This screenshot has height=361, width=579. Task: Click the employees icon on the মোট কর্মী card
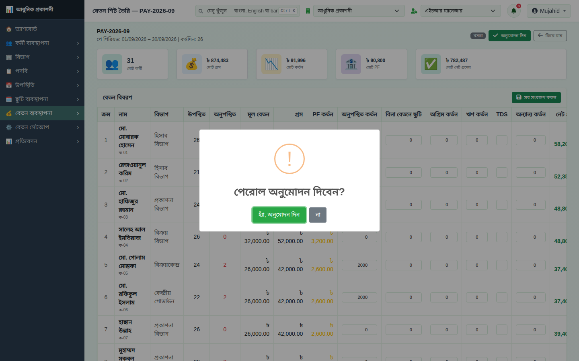[112, 64]
